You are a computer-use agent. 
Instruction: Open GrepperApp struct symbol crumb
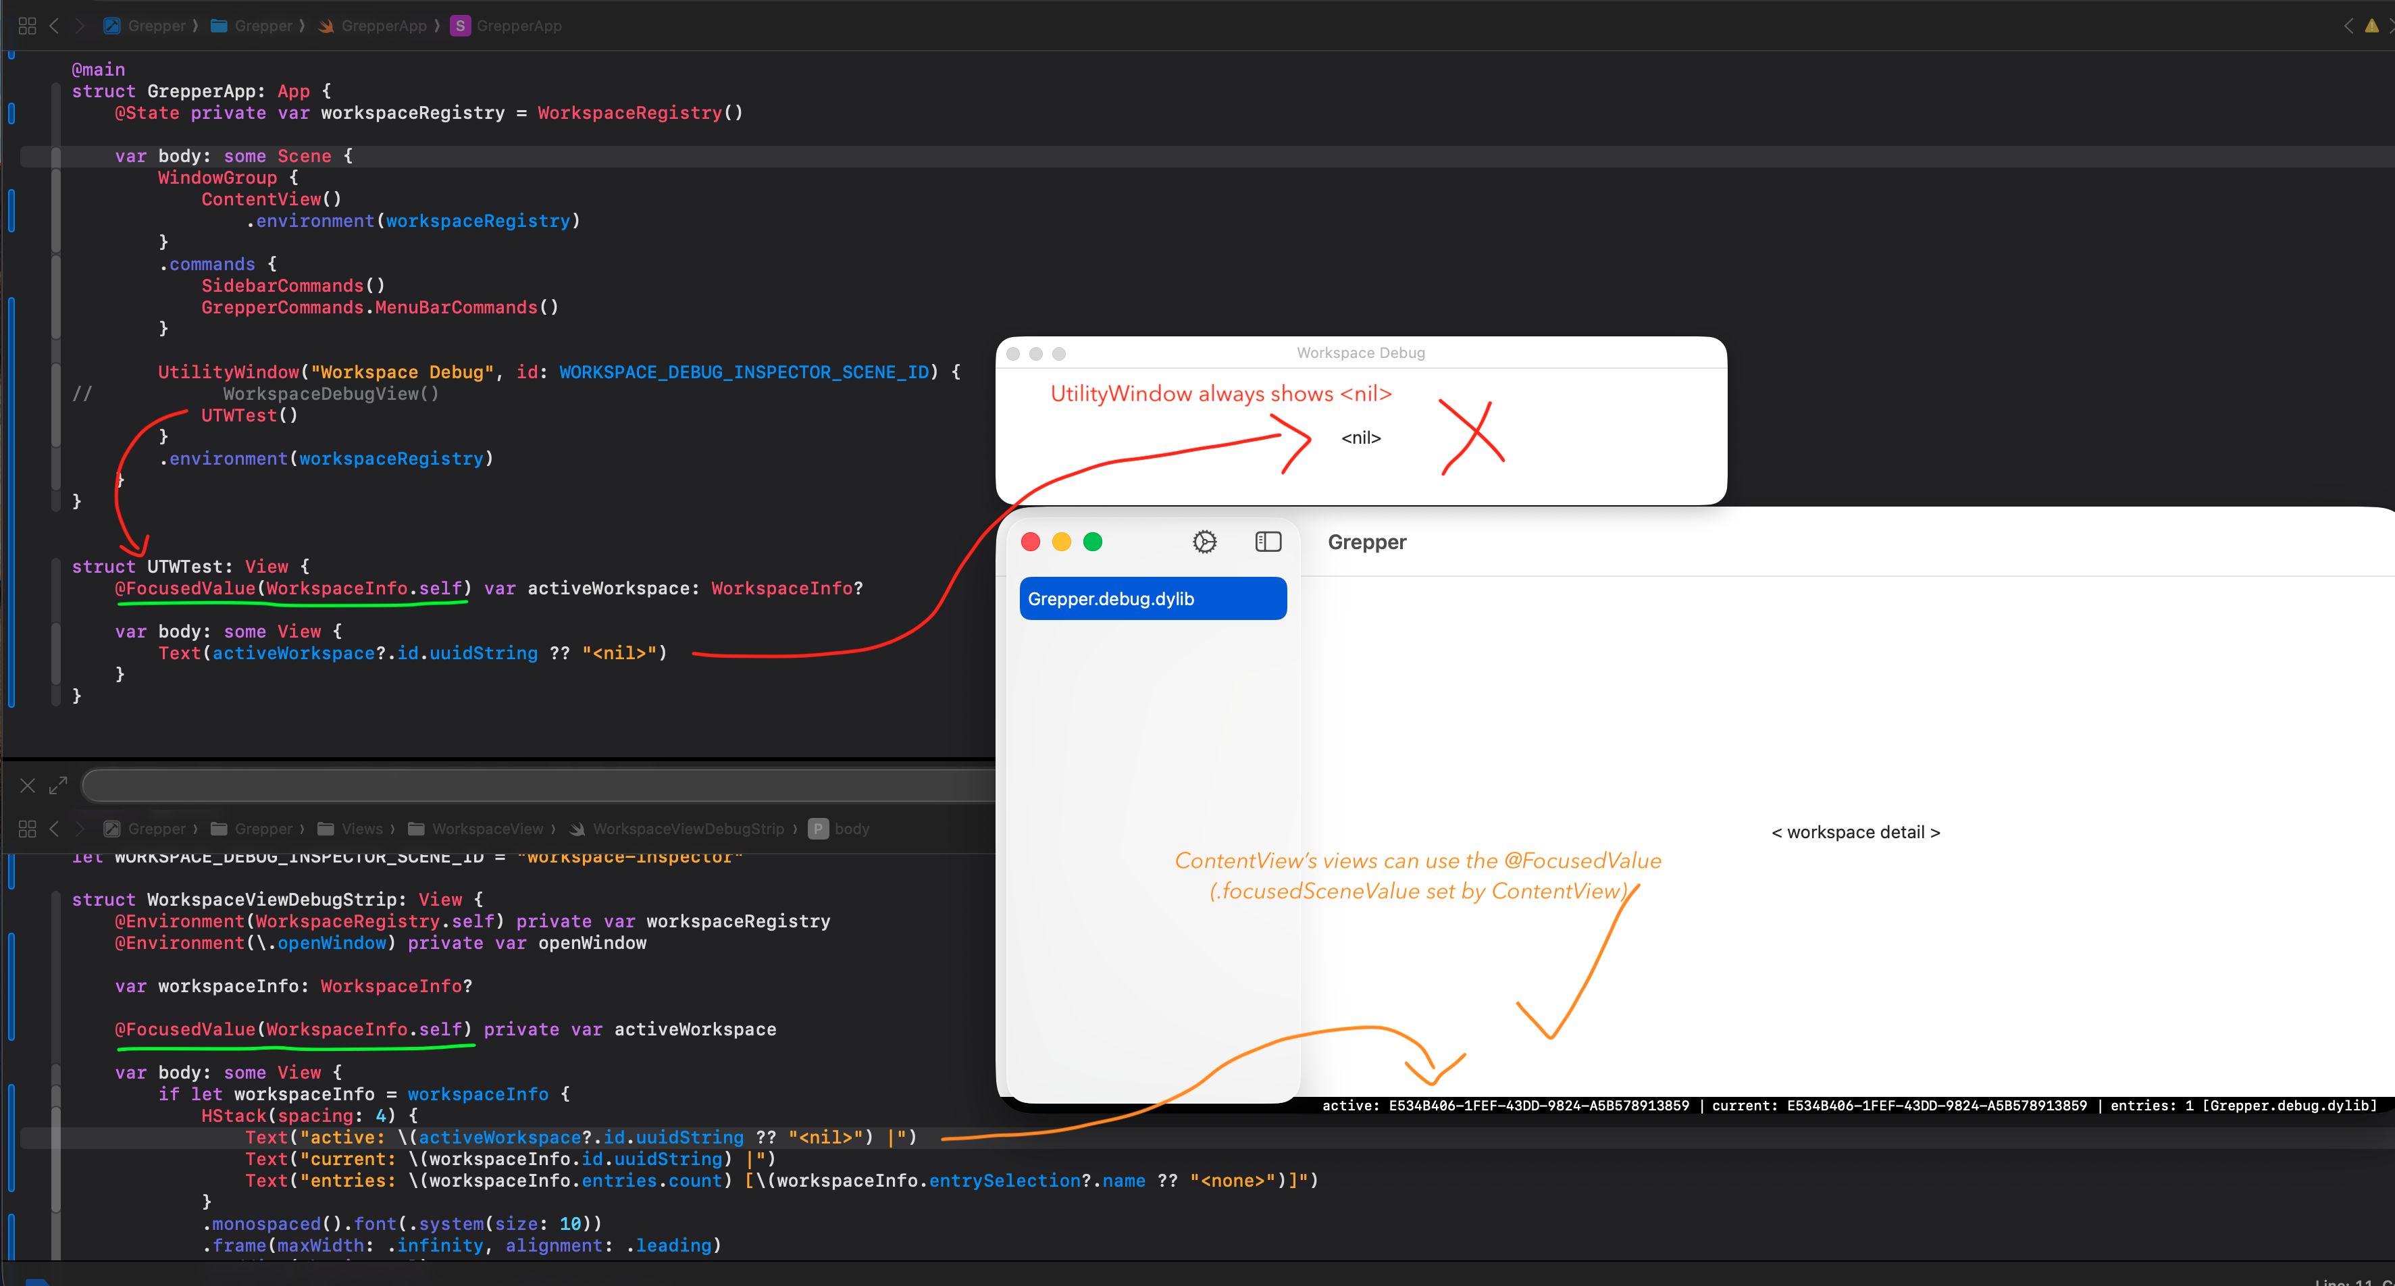pyautogui.click(x=507, y=26)
